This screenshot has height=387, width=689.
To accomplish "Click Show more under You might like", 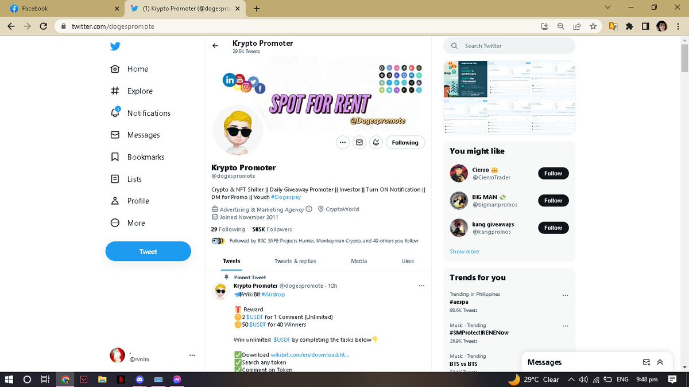I will (464, 252).
